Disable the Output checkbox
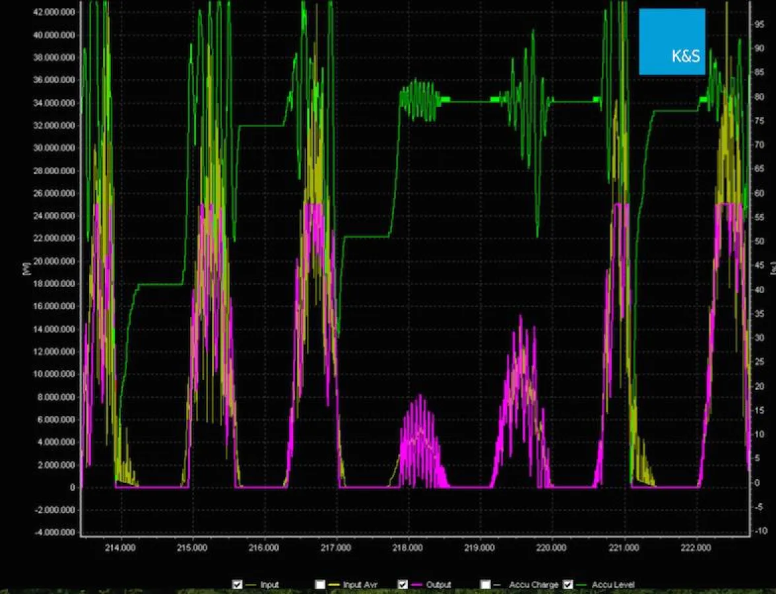776x594 pixels. point(402,584)
